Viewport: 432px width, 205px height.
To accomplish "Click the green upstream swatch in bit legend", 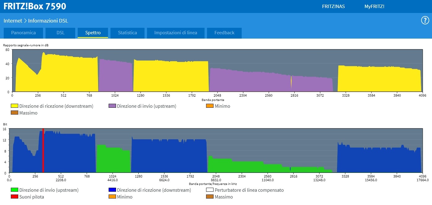I will coord(15,190).
